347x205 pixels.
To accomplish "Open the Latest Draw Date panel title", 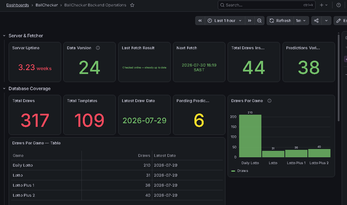I will [138, 101].
